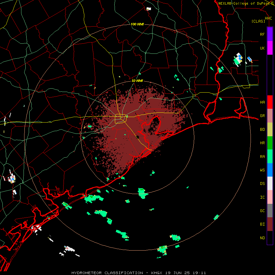Click the BD yellow legend swatch
This screenshot has width=275, height=275.
point(270,130)
